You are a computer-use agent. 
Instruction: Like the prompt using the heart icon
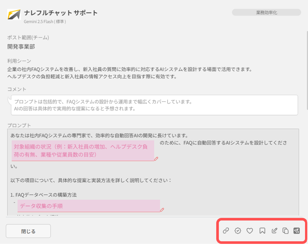click(250, 231)
